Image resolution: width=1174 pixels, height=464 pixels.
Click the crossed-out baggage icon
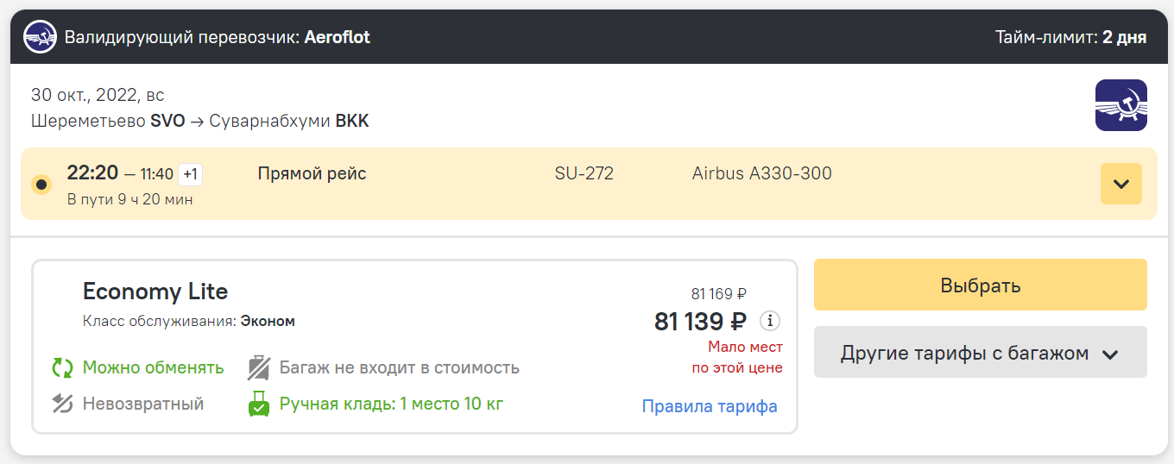(x=259, y=368)
